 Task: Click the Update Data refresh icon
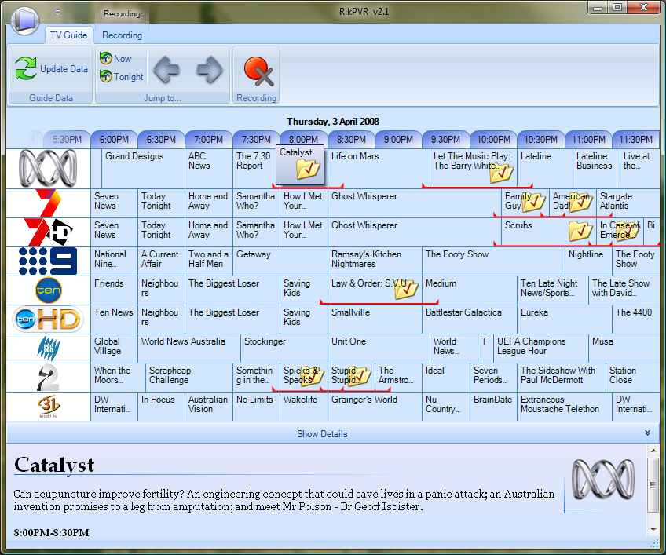click(x=25, y=68)
